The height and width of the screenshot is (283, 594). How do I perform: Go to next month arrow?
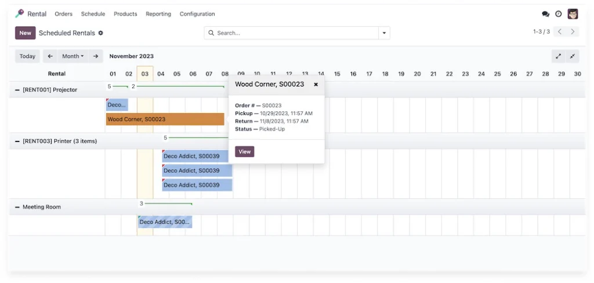click(x=96, y=56)
